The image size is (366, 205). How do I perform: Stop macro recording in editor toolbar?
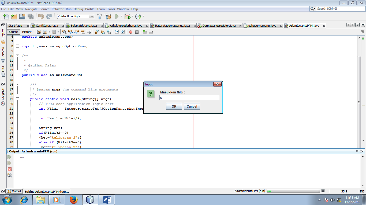(137, 32)
